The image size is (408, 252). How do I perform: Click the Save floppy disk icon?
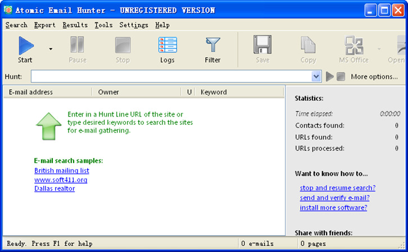[x=262, y=45]
